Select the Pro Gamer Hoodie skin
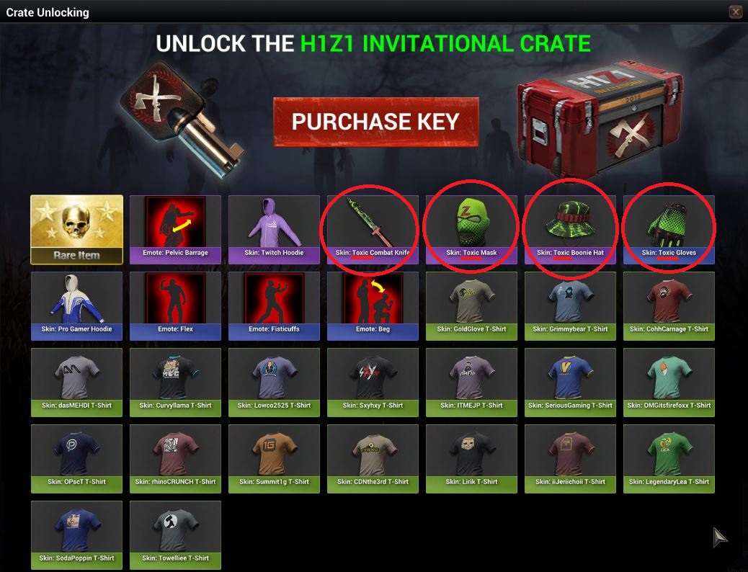748x572 pixels. pos(77,305)
